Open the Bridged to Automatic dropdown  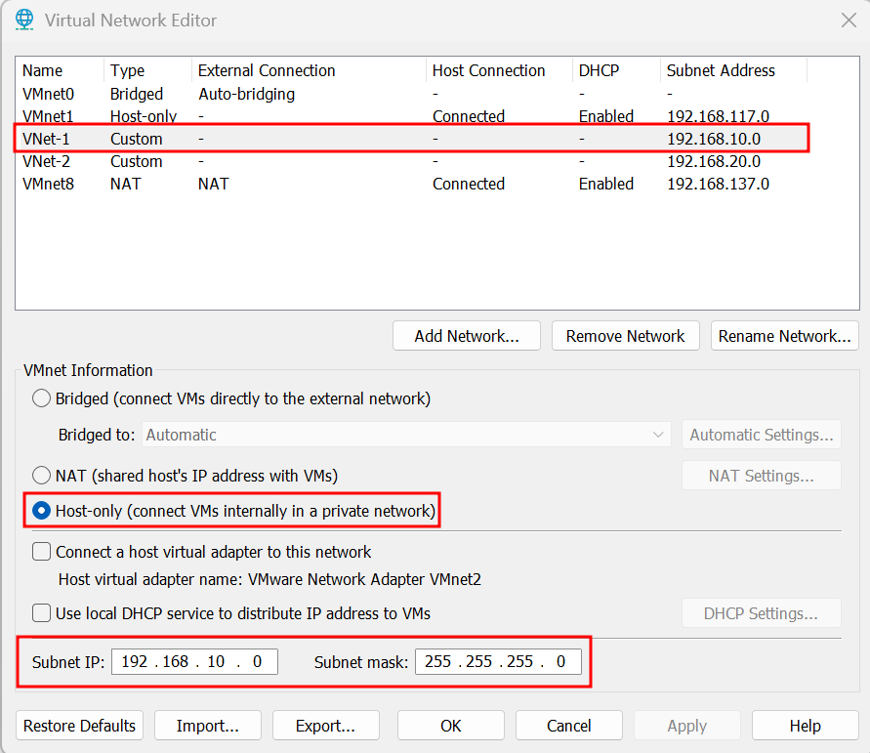click(406, 435)
